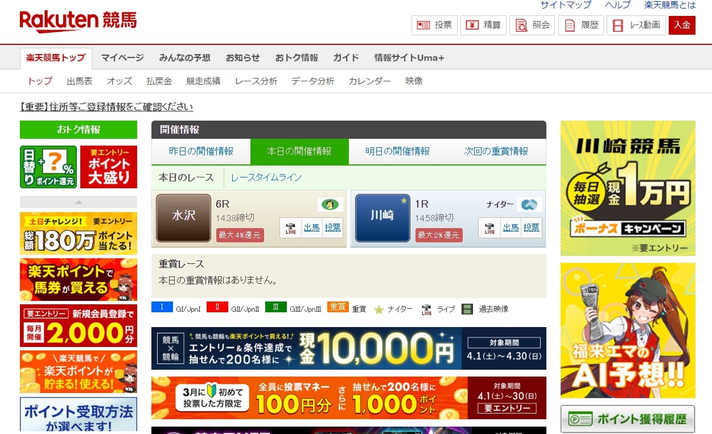Open the 競走成績 submenu item
This screenshot has height=434, width=712.
[x=203, y=81]
